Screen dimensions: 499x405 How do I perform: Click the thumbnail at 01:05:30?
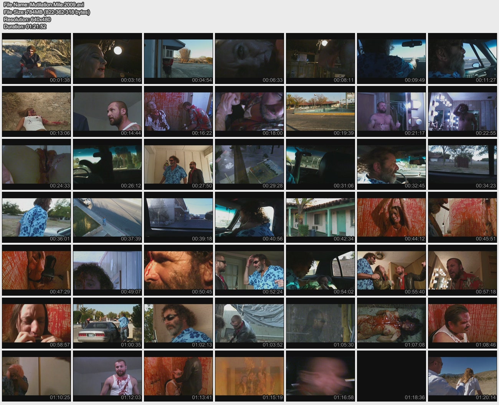(321, 323)
